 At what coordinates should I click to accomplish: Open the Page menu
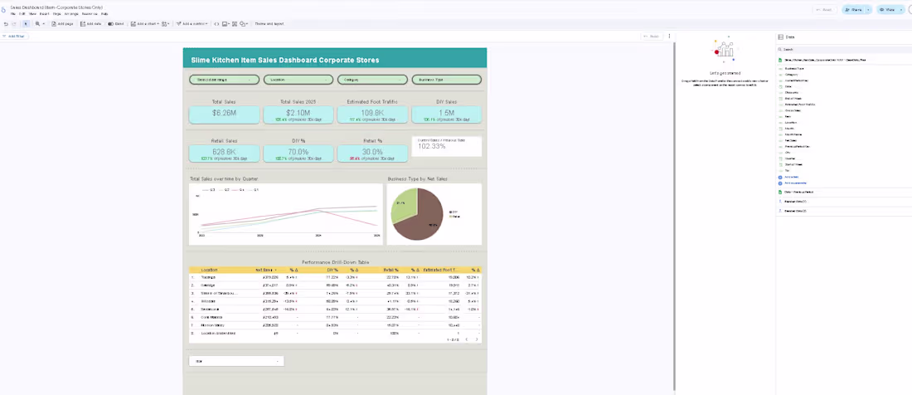(56, 13)
